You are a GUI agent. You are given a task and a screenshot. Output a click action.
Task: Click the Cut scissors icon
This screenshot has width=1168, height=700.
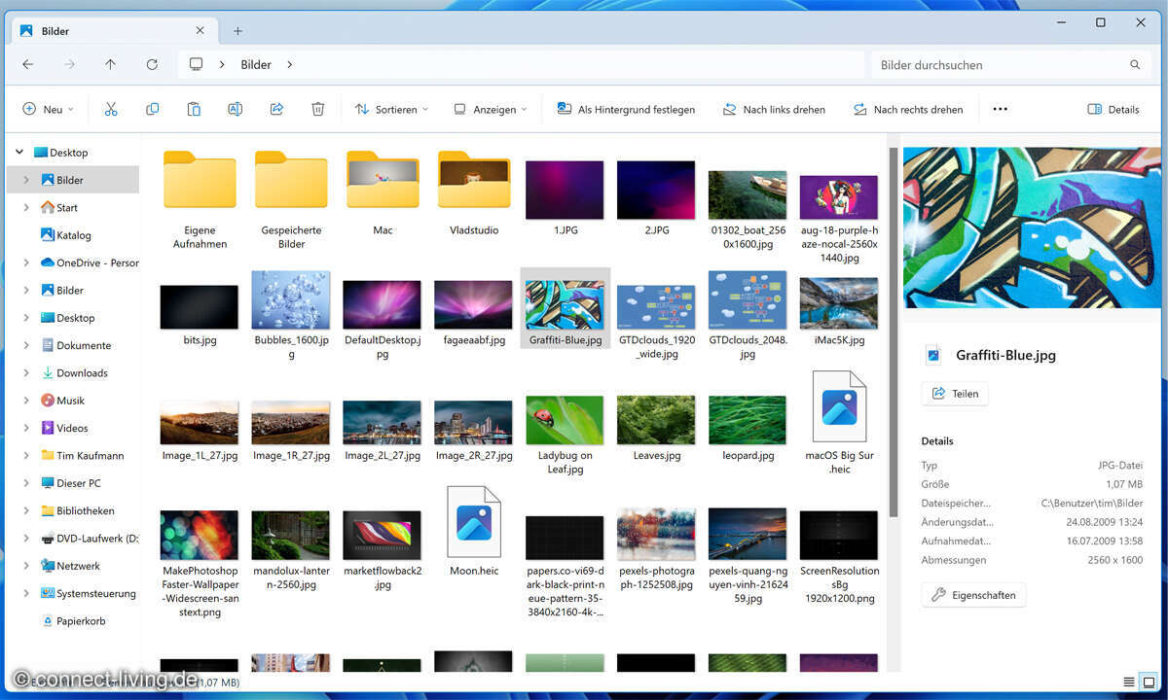[x=111, y=109]
